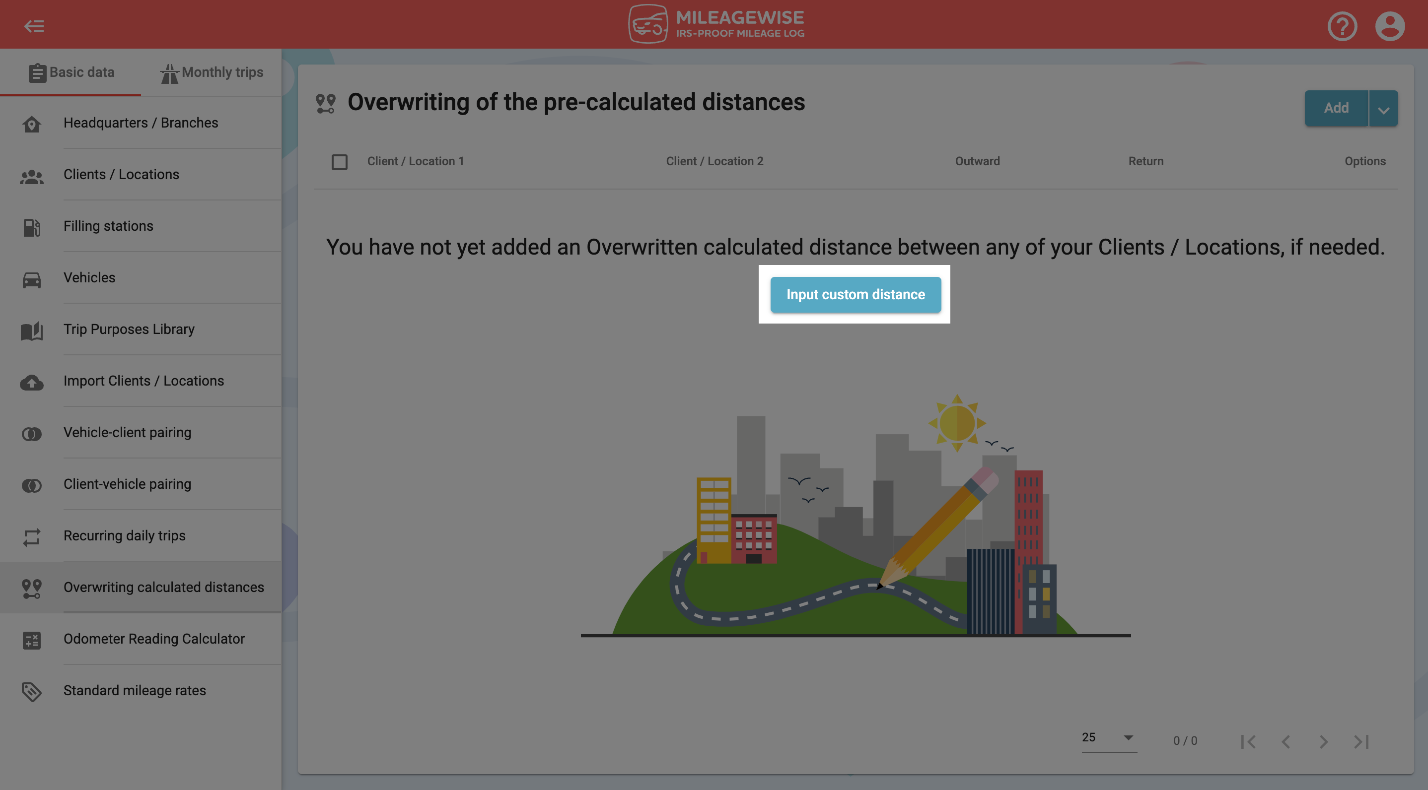Open Standard mileage rates menu item
The height and width of the screenshot is (790, 1428).
click(x=141, y=690)
